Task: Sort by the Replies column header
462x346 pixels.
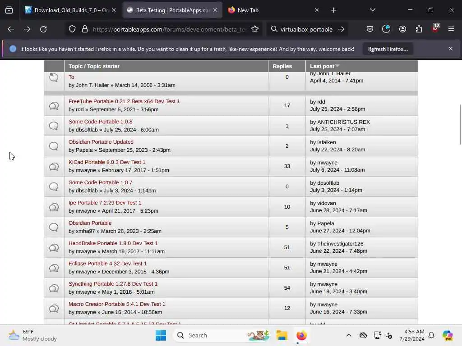Action: coord(282,66)
